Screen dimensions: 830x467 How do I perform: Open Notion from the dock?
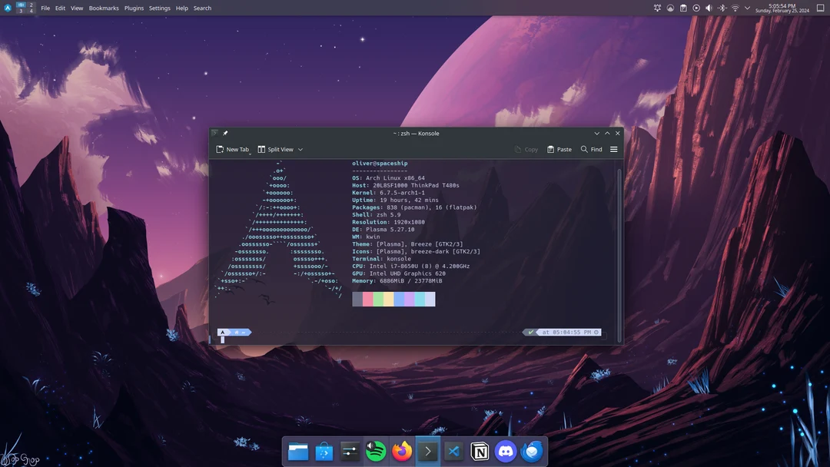point(480,452)
